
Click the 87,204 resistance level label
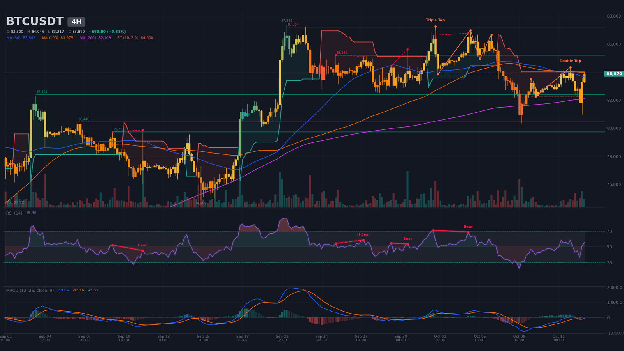pyautogui.click(x=293, y=25)
